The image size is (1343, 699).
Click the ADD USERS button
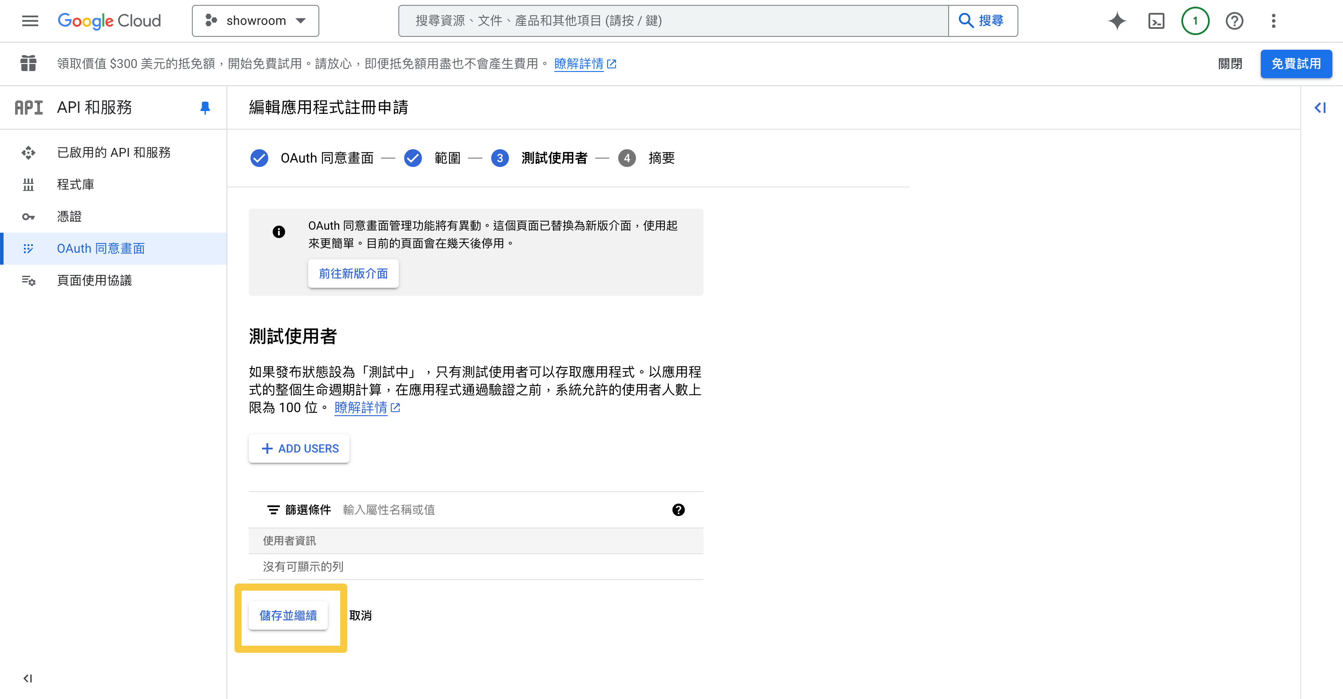[x=299, y=448]
